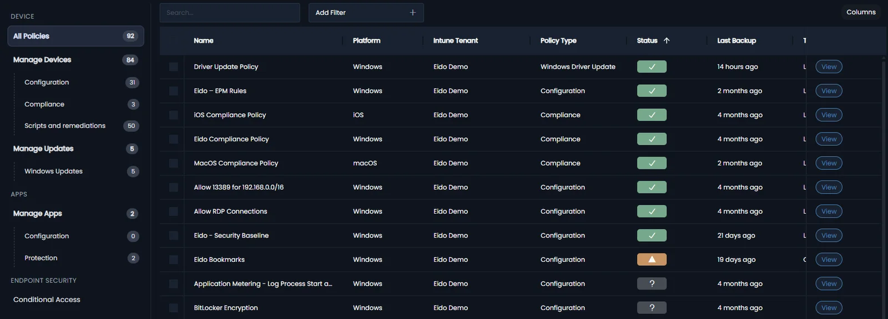Click the green check status for Eido – EPM Rules
Screen dimensions: 888x319
coord(652,91)
